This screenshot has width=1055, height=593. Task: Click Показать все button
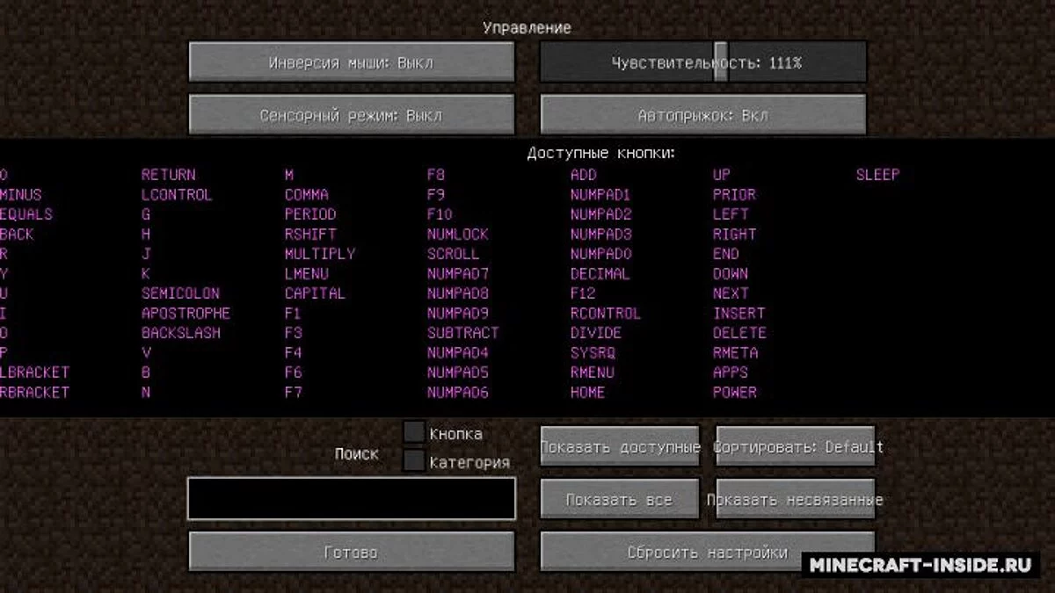620,500
